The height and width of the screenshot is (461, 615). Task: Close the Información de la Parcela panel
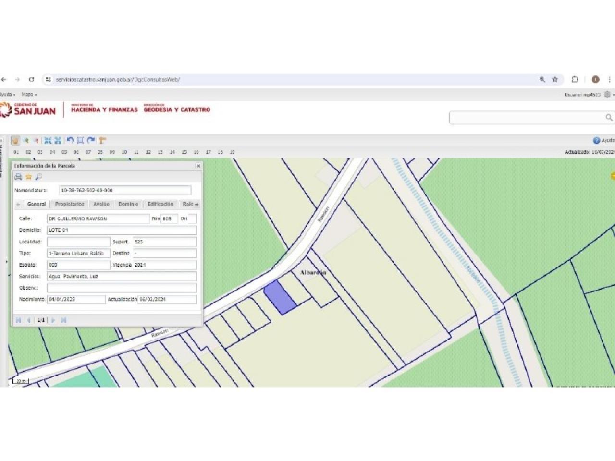click(198, 166)
